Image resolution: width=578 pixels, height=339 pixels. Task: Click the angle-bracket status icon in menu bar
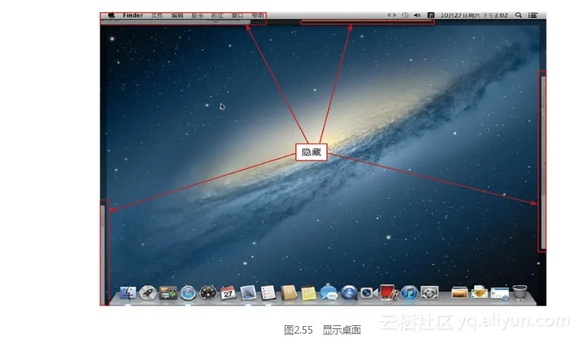point(392,15)
